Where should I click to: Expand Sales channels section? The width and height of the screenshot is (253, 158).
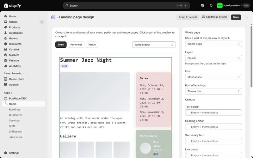point(14,74)
